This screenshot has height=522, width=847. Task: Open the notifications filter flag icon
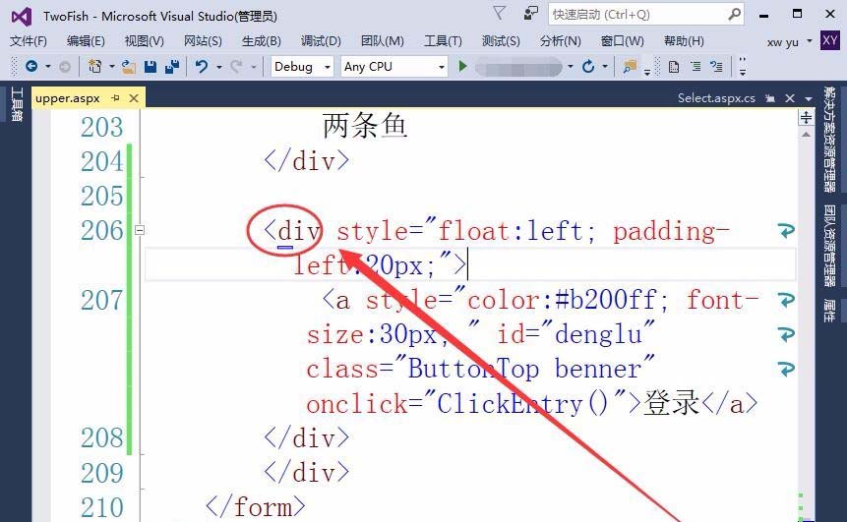point(500,13)
